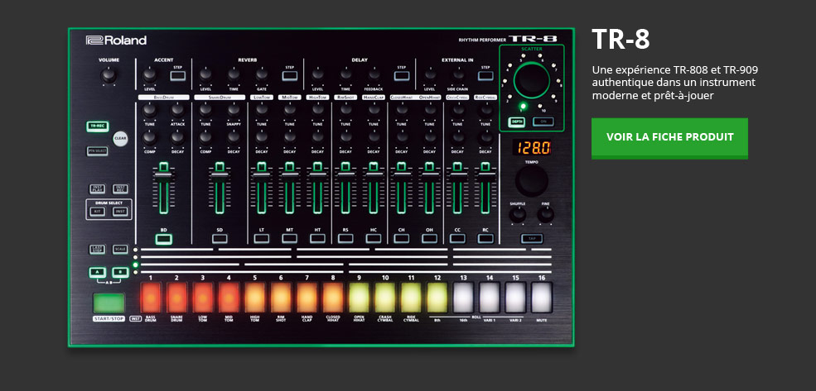This screenshot has height=391, width=816.
Task: Click the INST PLAY button
Action: pos(97,189)
